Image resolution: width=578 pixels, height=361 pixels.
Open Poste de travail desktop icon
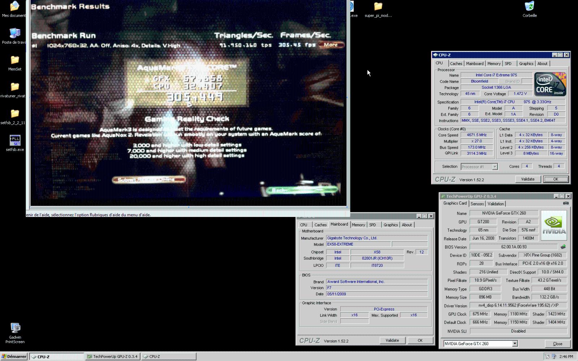coord(15,34)
